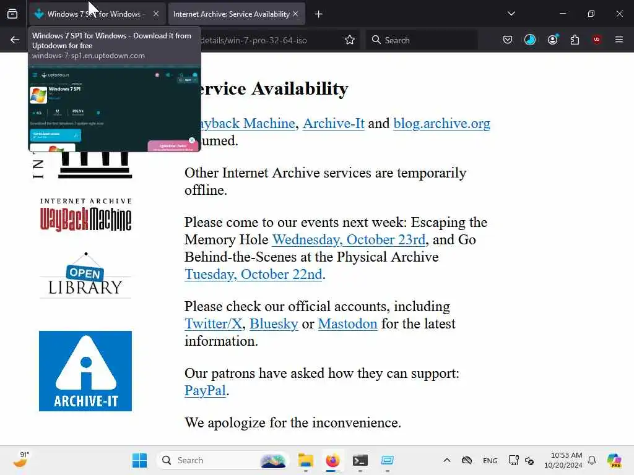Image resolution: width=634 pixels, height=475 pixels.
Task: Open muted volume tray icon
Action: (529, 460)
